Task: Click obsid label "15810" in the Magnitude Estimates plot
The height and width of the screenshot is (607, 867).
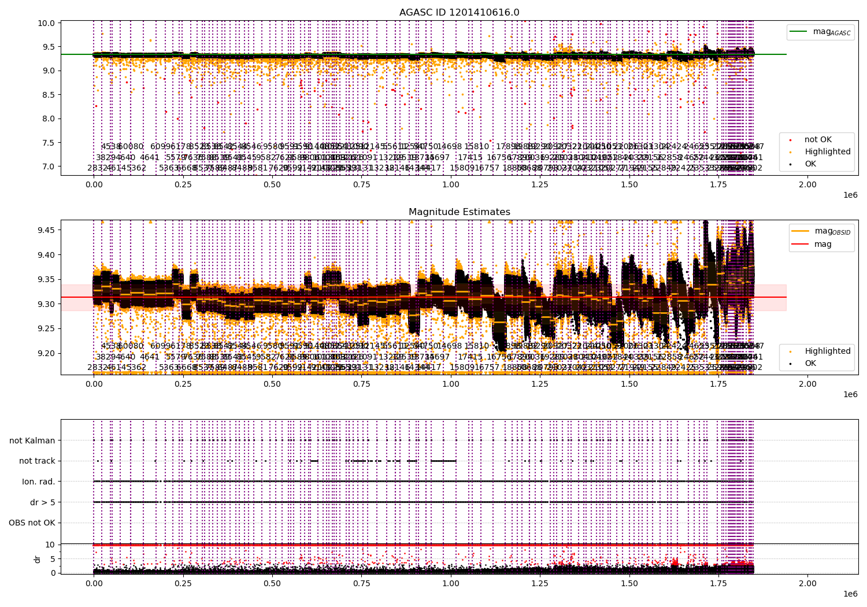Action: coord(477,346)
